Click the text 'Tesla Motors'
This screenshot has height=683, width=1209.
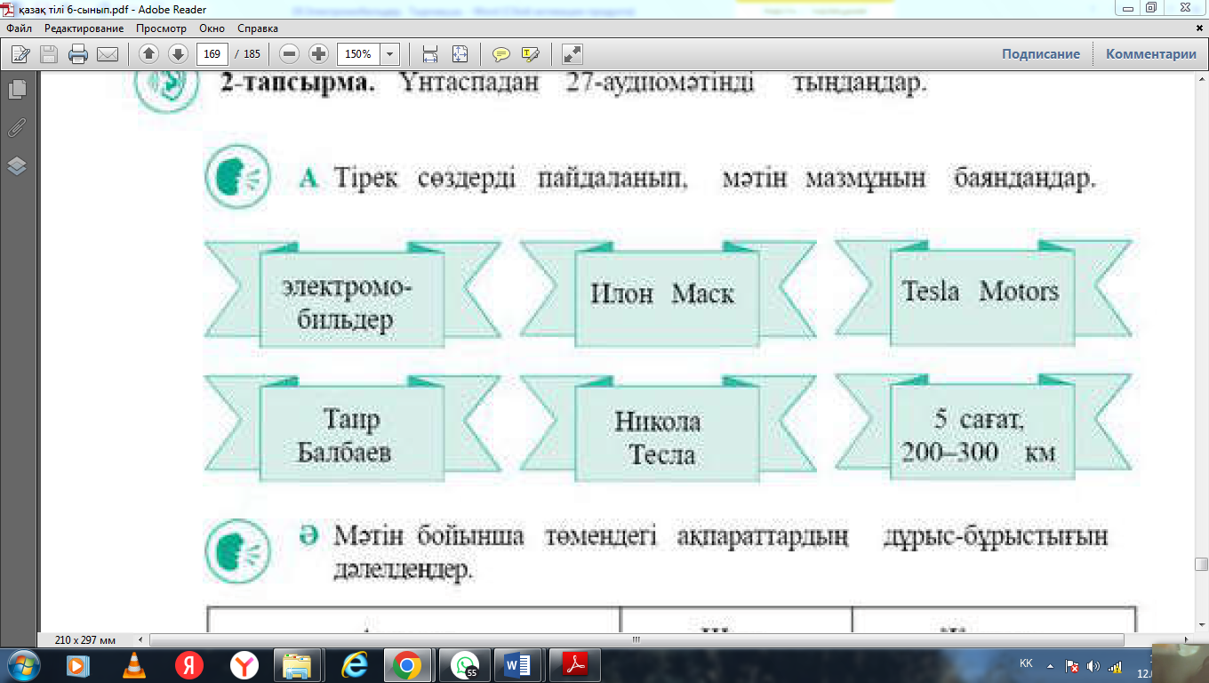tap(980, 292)
